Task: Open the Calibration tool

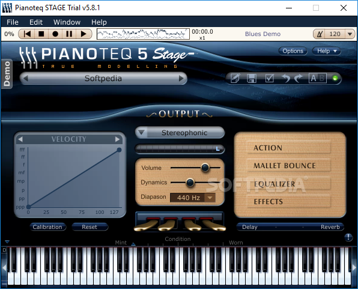Action: (47, 227)
